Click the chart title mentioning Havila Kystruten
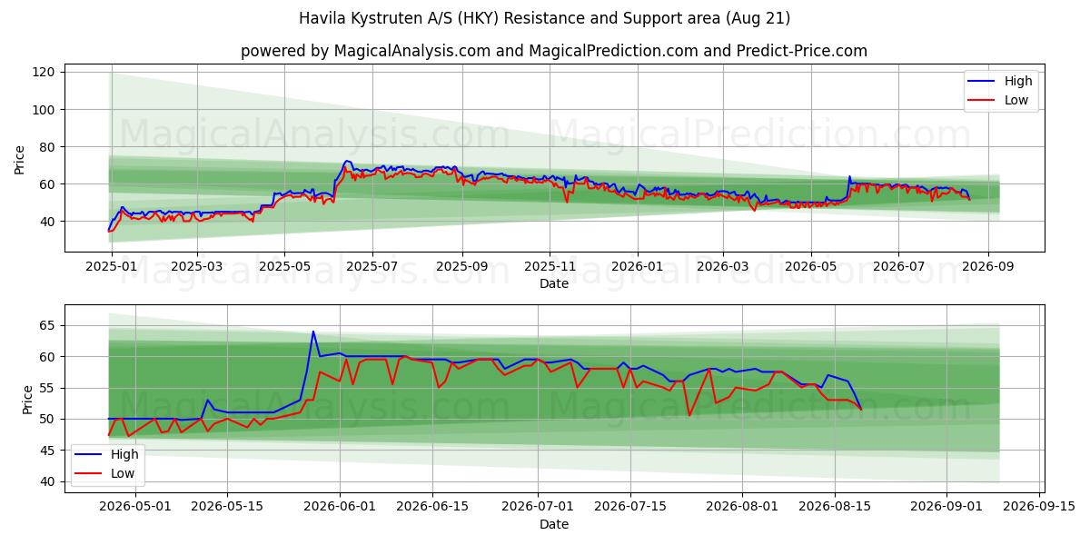This screenshot has width=1090, height=545. click(545, 18)
